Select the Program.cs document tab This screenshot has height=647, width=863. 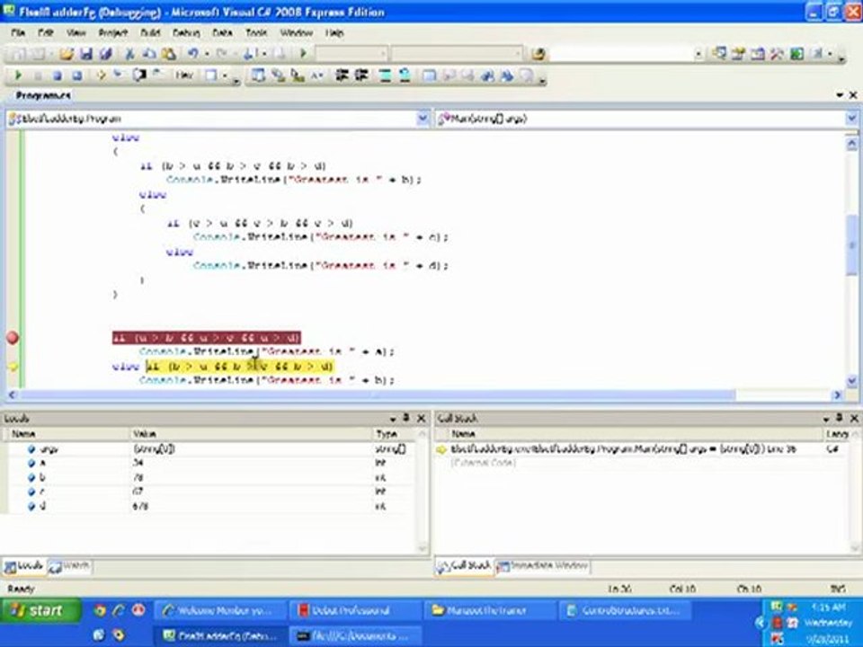tap(43, 95)
